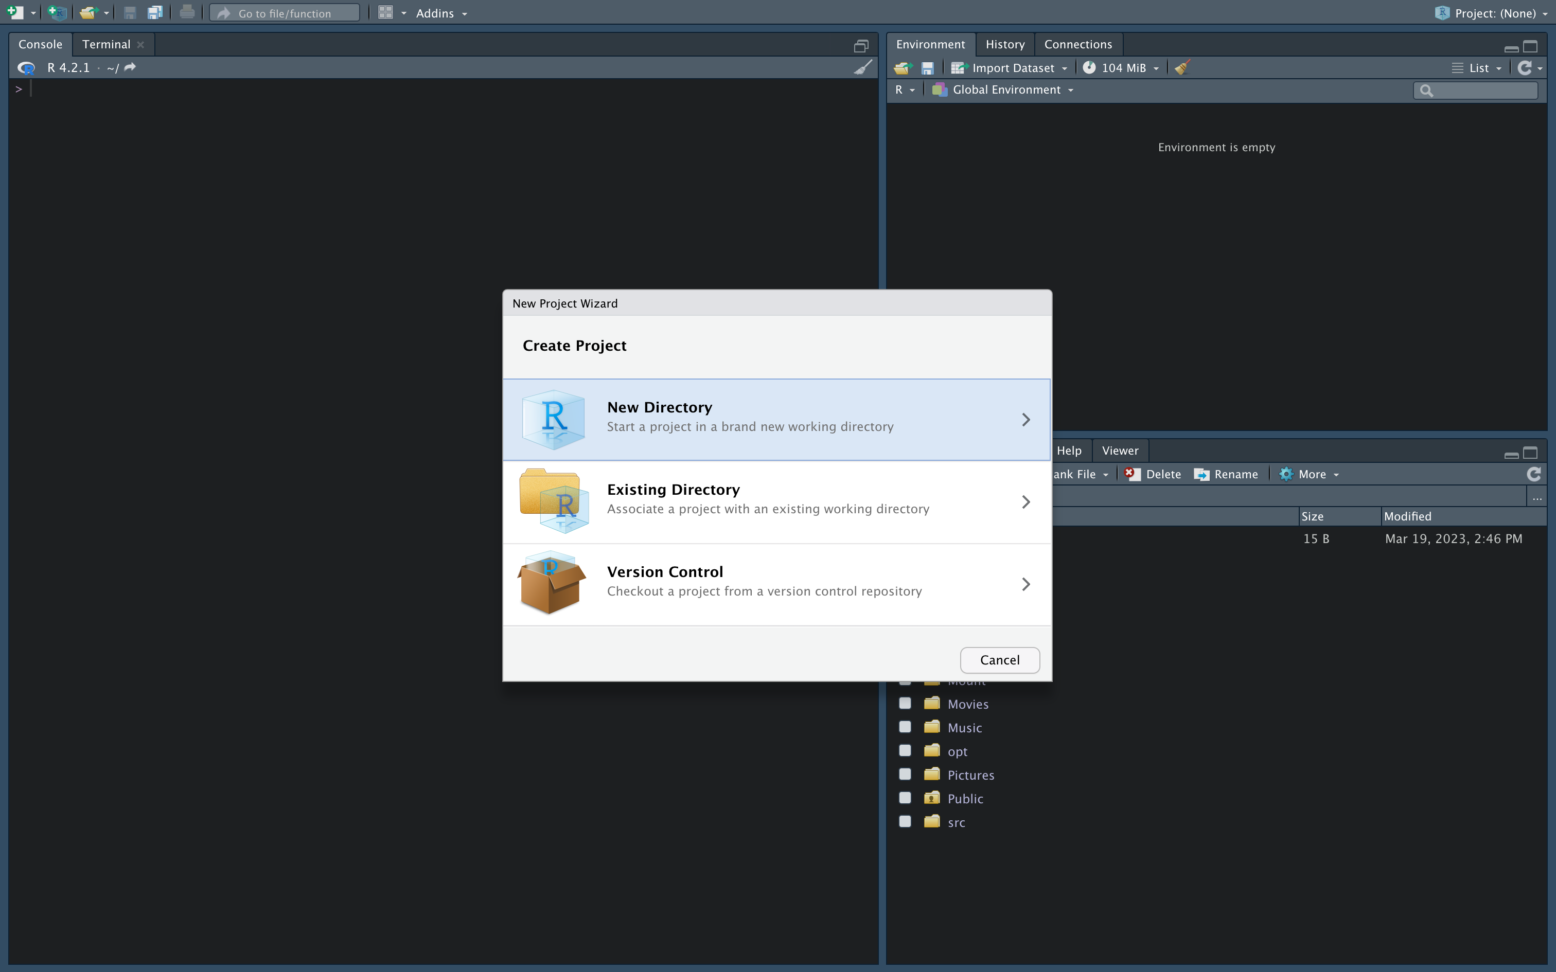The height and width of the screenshot is (972, 1556).
Task: Open the 104 MiB memory usage dropdown
Action: point(1121,68)
